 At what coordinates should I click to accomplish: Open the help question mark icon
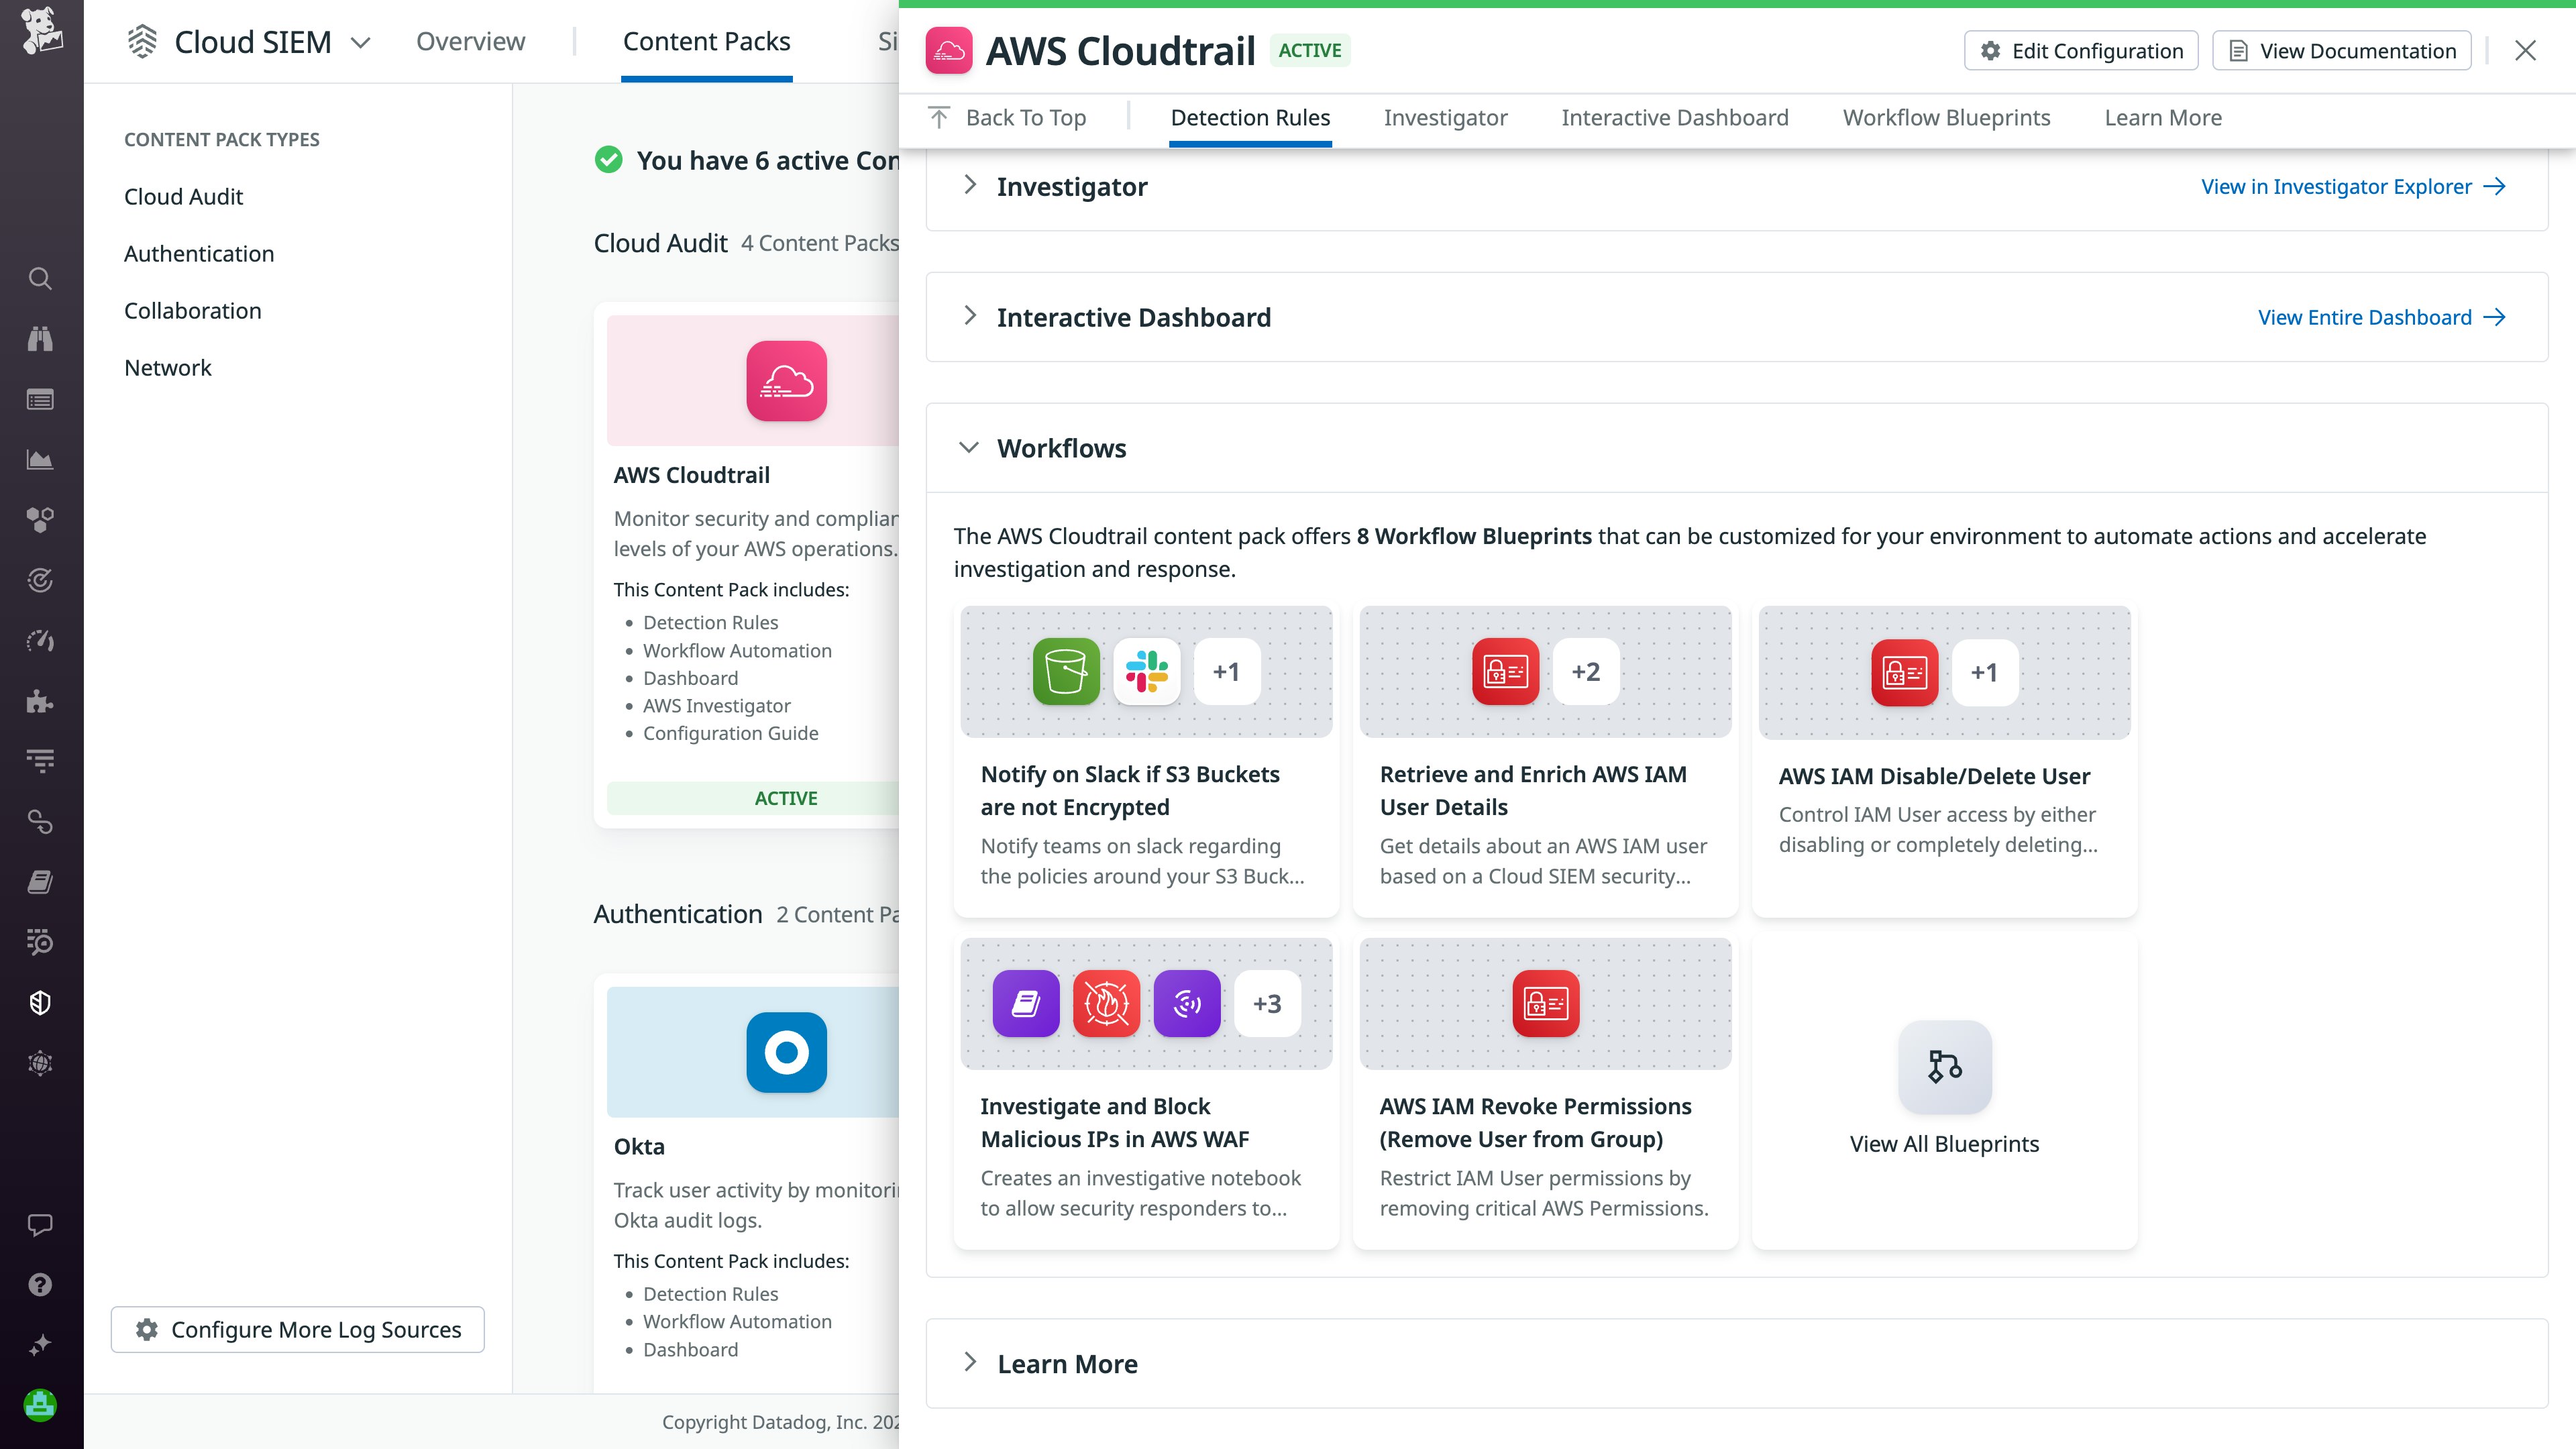(40, 1284)
